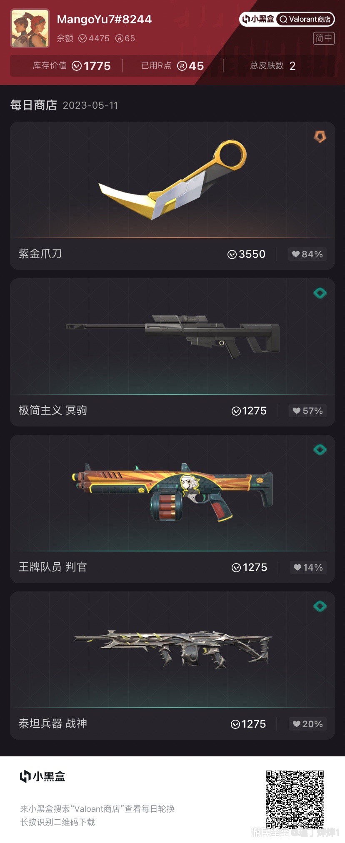Click the Radianite icon beside 65

coord(119,39)
